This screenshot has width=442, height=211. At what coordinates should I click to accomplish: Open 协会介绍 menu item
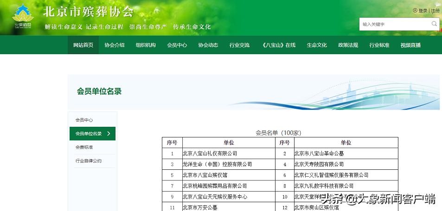[x=114, y=45]
